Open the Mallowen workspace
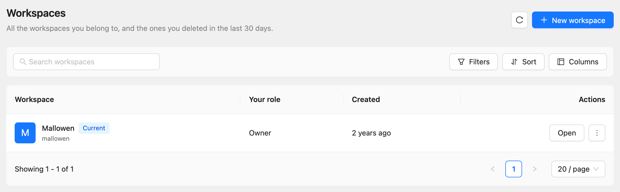This screenshot has width=620, height=192. click(567, 133)
